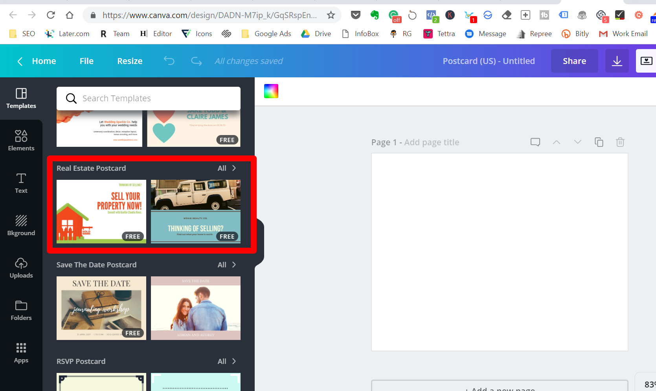
Task: Click the undo arrow
Action: [169, 61]
